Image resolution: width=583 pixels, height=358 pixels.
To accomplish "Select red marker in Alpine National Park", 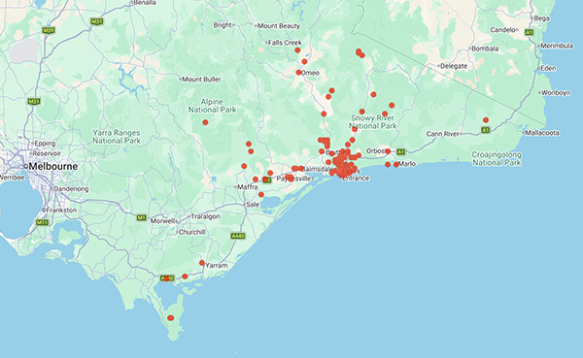I will 205,122.
